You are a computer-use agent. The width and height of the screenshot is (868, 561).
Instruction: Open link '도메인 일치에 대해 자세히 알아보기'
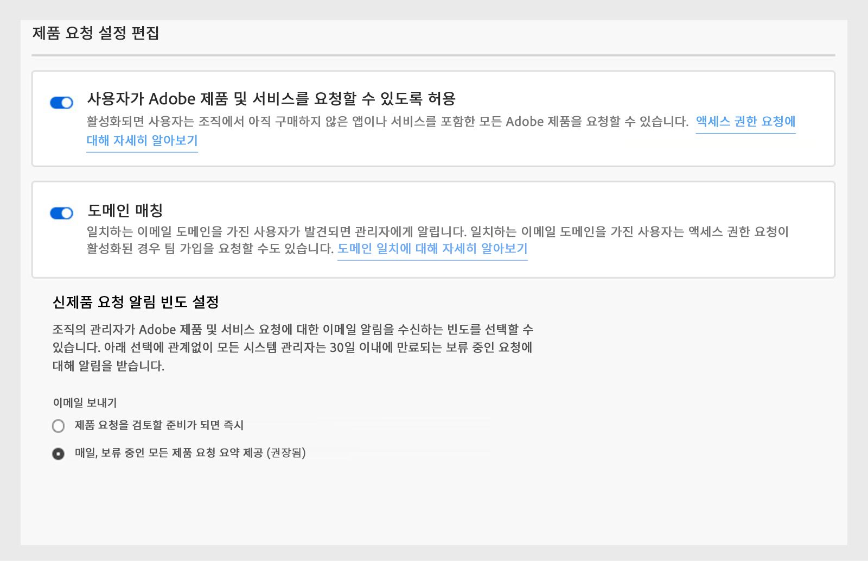(432, 249)
